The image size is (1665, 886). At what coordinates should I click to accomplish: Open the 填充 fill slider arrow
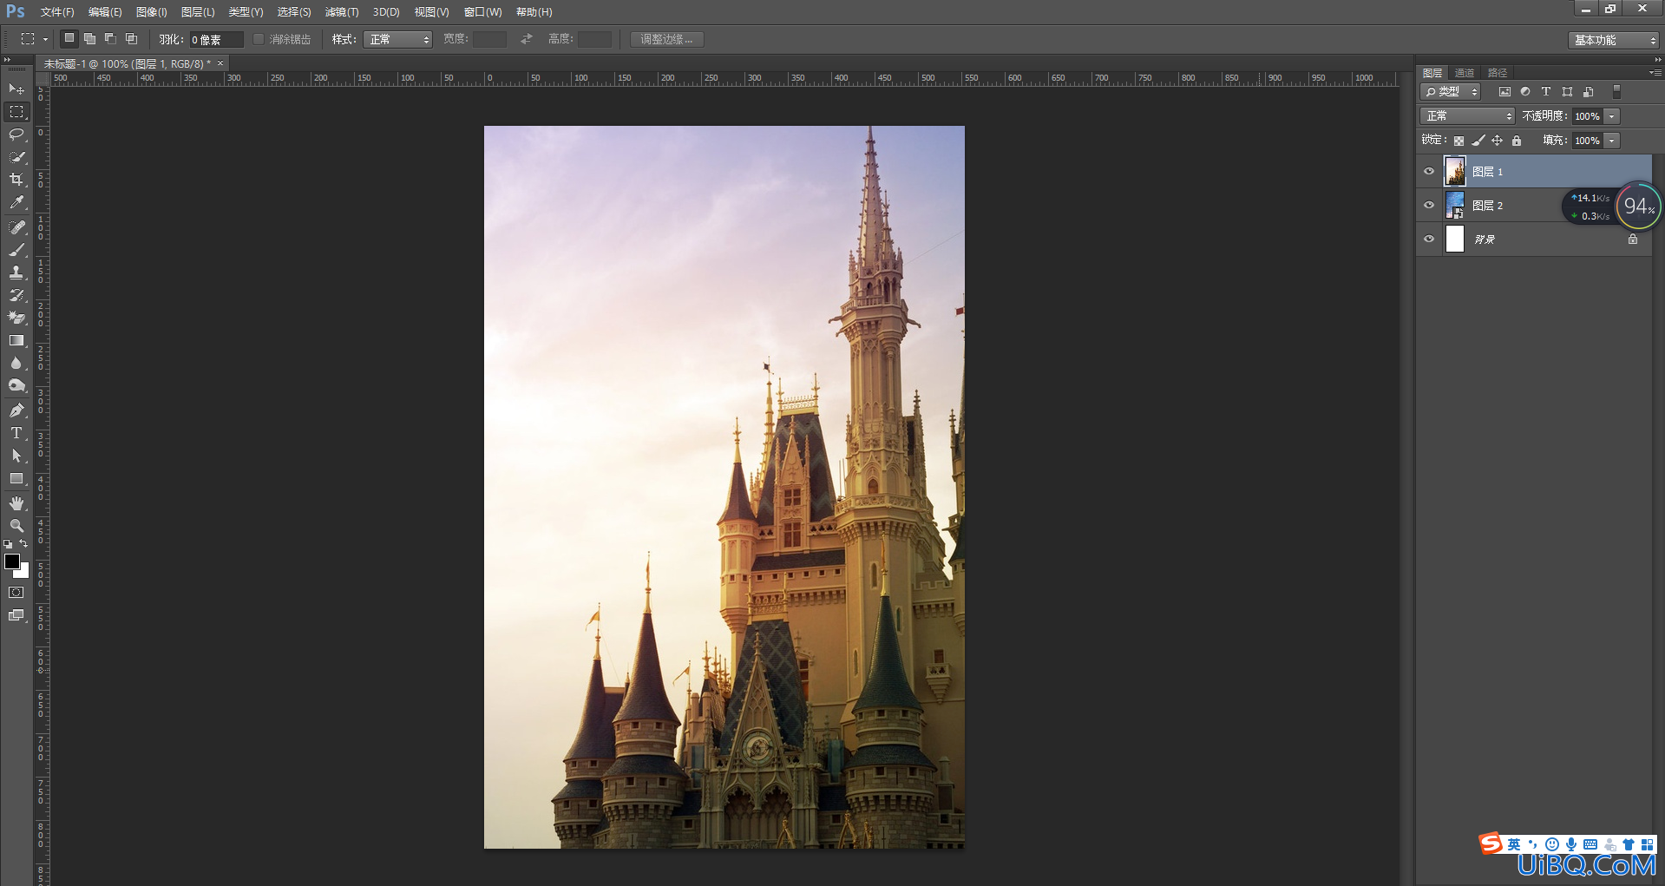(1612, 141)
